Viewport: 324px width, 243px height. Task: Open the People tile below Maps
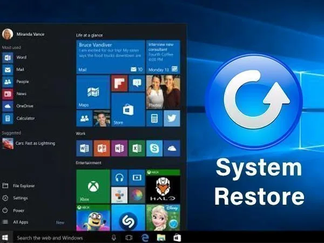pyautogui.click(x=84, y=118)
